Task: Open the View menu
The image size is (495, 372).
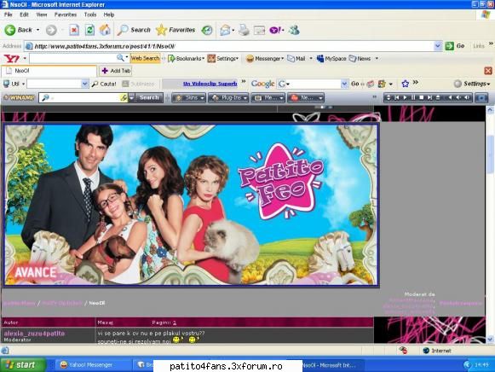Action: 42,15
